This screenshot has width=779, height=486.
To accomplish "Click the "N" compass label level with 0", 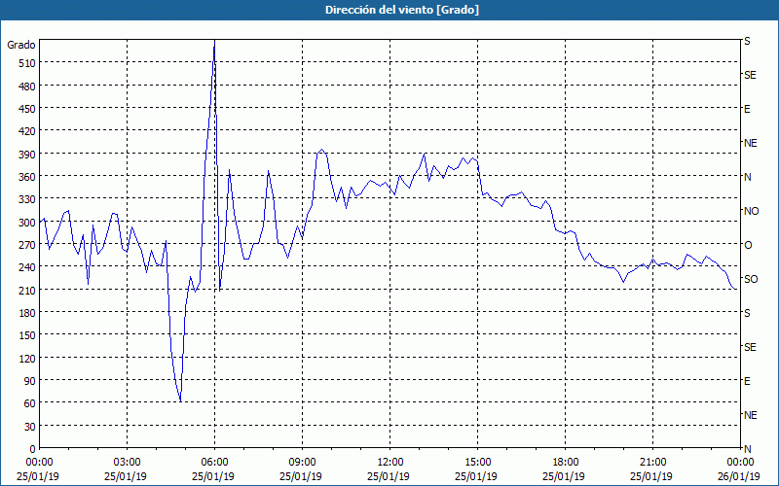I will [747, 449].
